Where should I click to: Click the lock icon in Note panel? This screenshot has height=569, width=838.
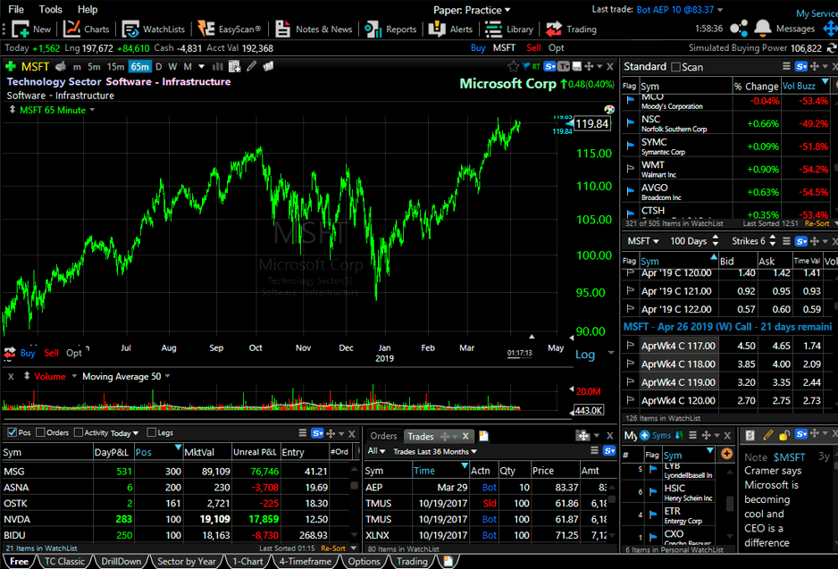(784, 435)
